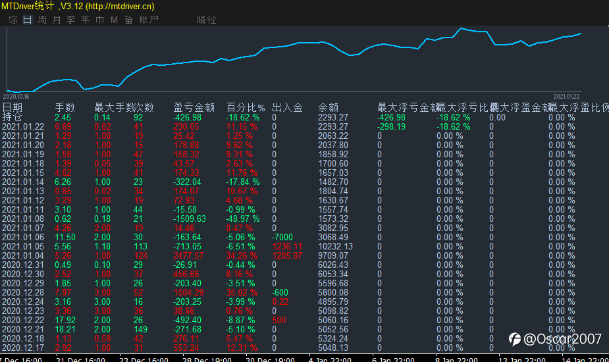
Task: Click the -1509.63 loss amount
Action: pos(190,219)
